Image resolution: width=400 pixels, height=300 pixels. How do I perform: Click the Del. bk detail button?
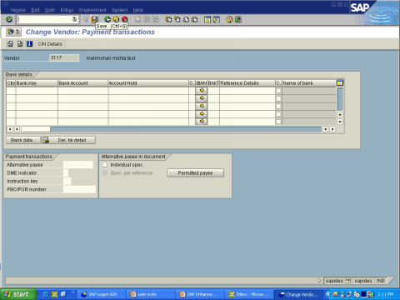click(69, 140)
